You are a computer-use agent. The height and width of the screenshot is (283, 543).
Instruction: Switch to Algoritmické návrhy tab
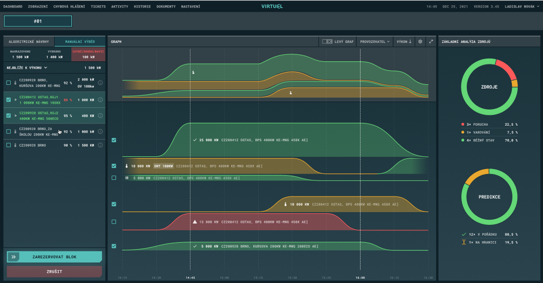pyautogui.click(x=29, y=41)
